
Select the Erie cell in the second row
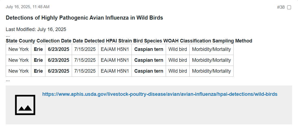coord(38,60)
